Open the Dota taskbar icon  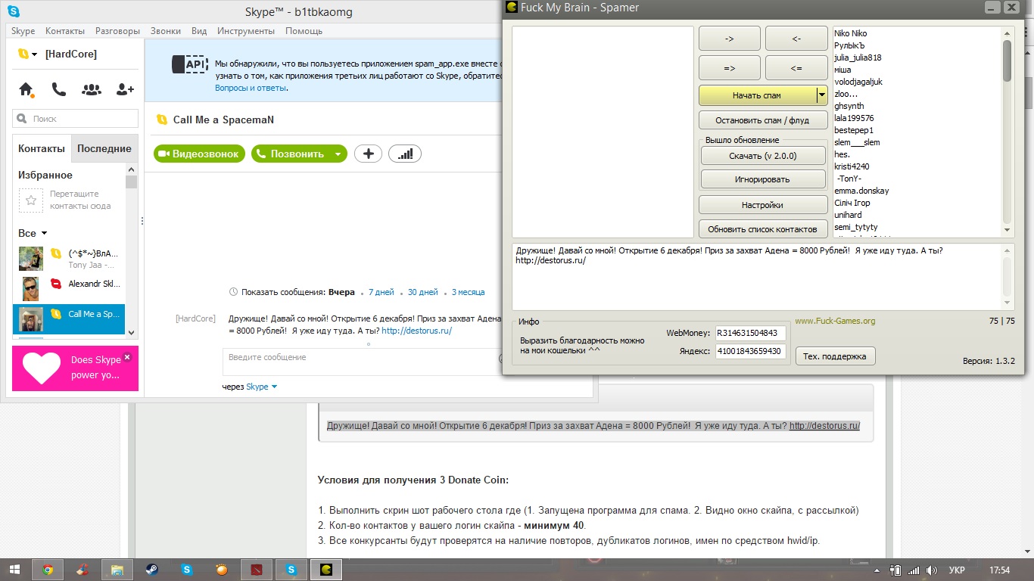pyautogui.click(x=256, y=570)
